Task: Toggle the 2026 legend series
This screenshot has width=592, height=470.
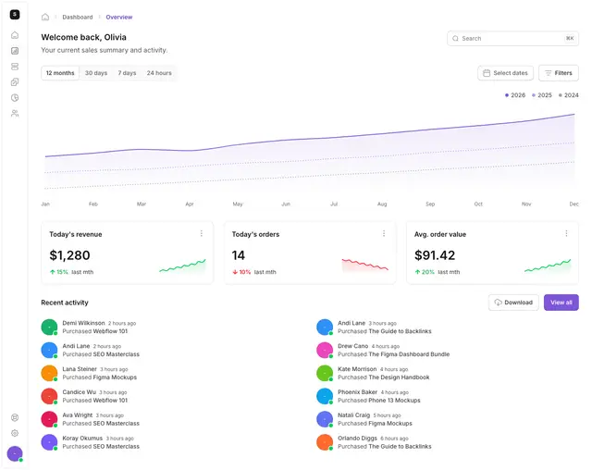Action: [x=515, y=95]
